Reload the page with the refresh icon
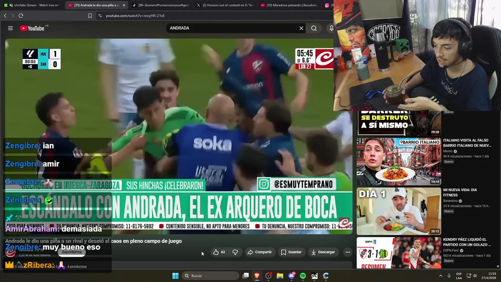The width and height of the screenshot is (501, 282). coord(21,16)
